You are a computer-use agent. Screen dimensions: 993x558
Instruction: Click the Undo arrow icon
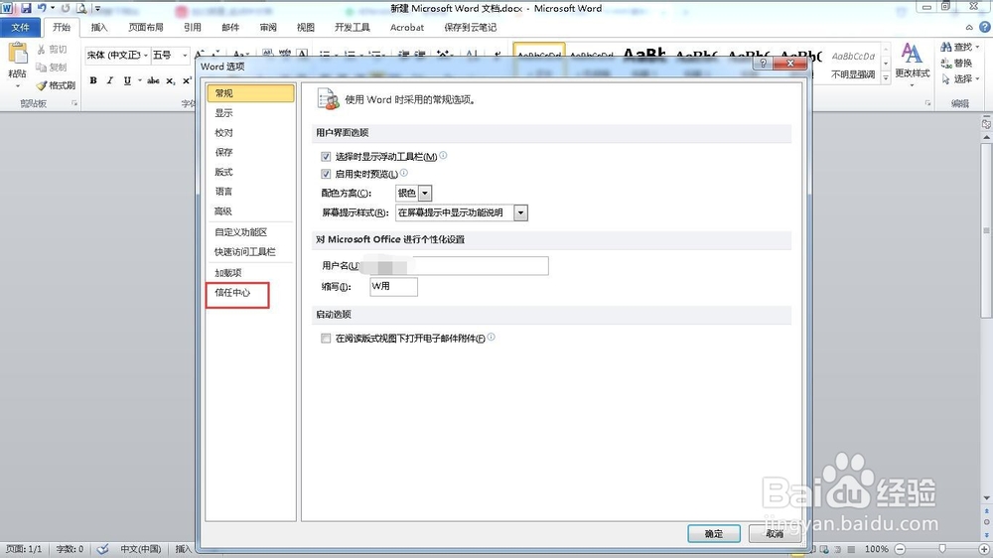tap(42, 8)
